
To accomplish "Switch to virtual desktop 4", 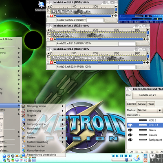I will tap(153, 160).
